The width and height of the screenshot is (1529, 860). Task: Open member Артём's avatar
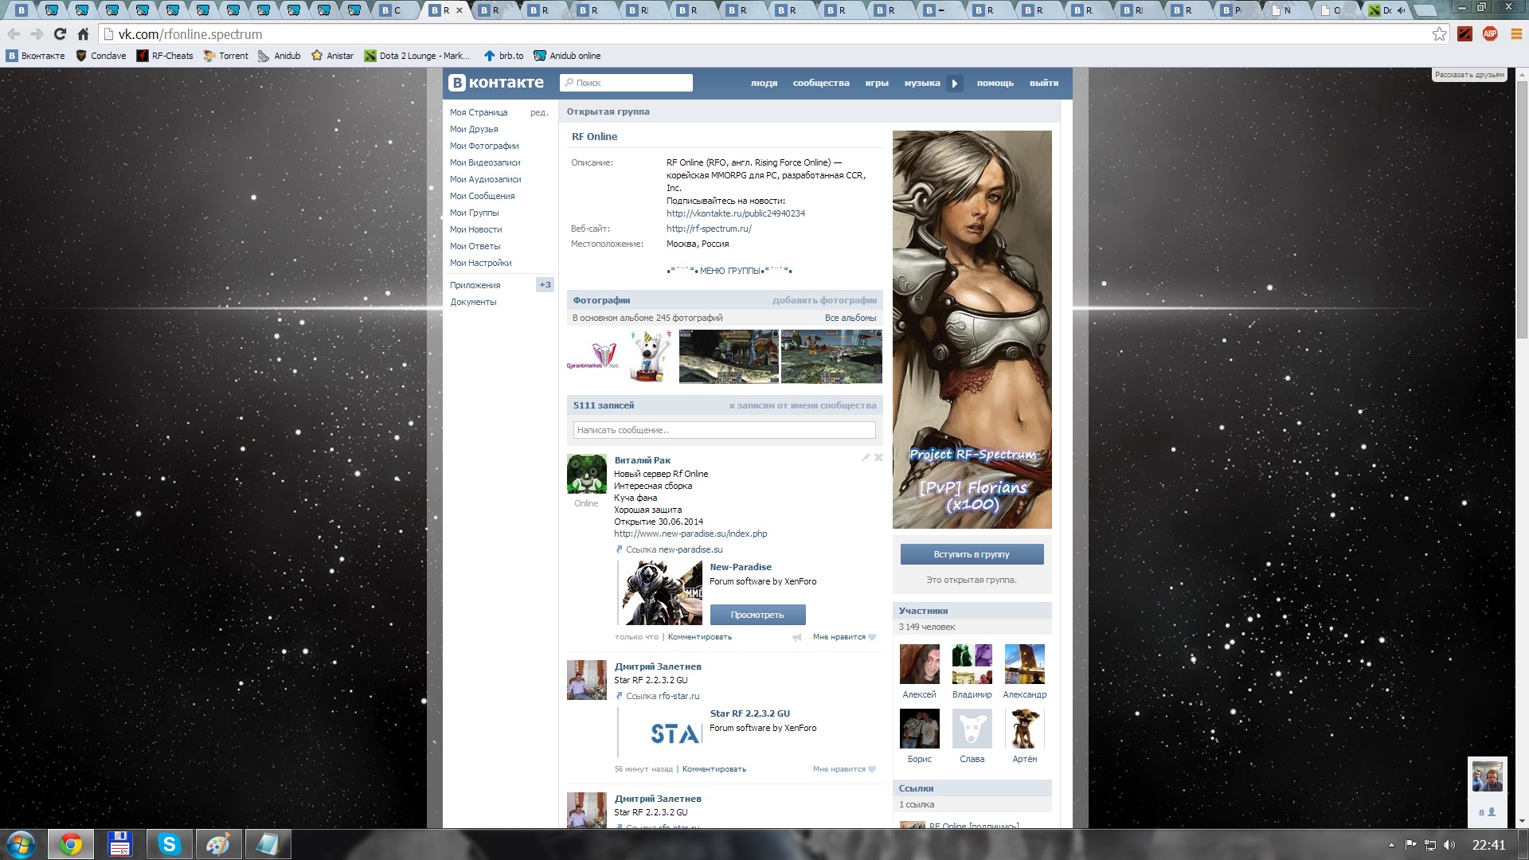[x=1024, y=729]
